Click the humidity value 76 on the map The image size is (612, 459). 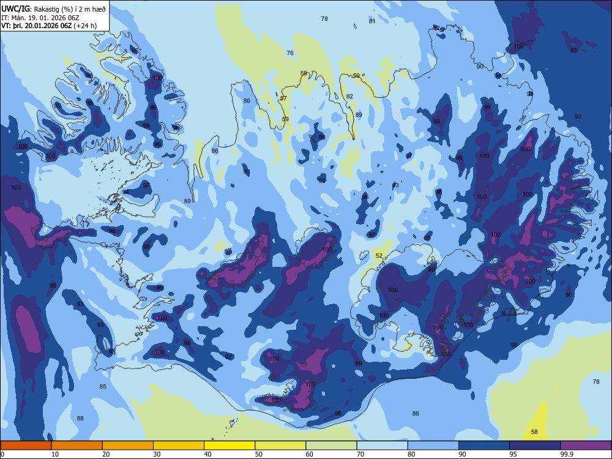point(290,53)
